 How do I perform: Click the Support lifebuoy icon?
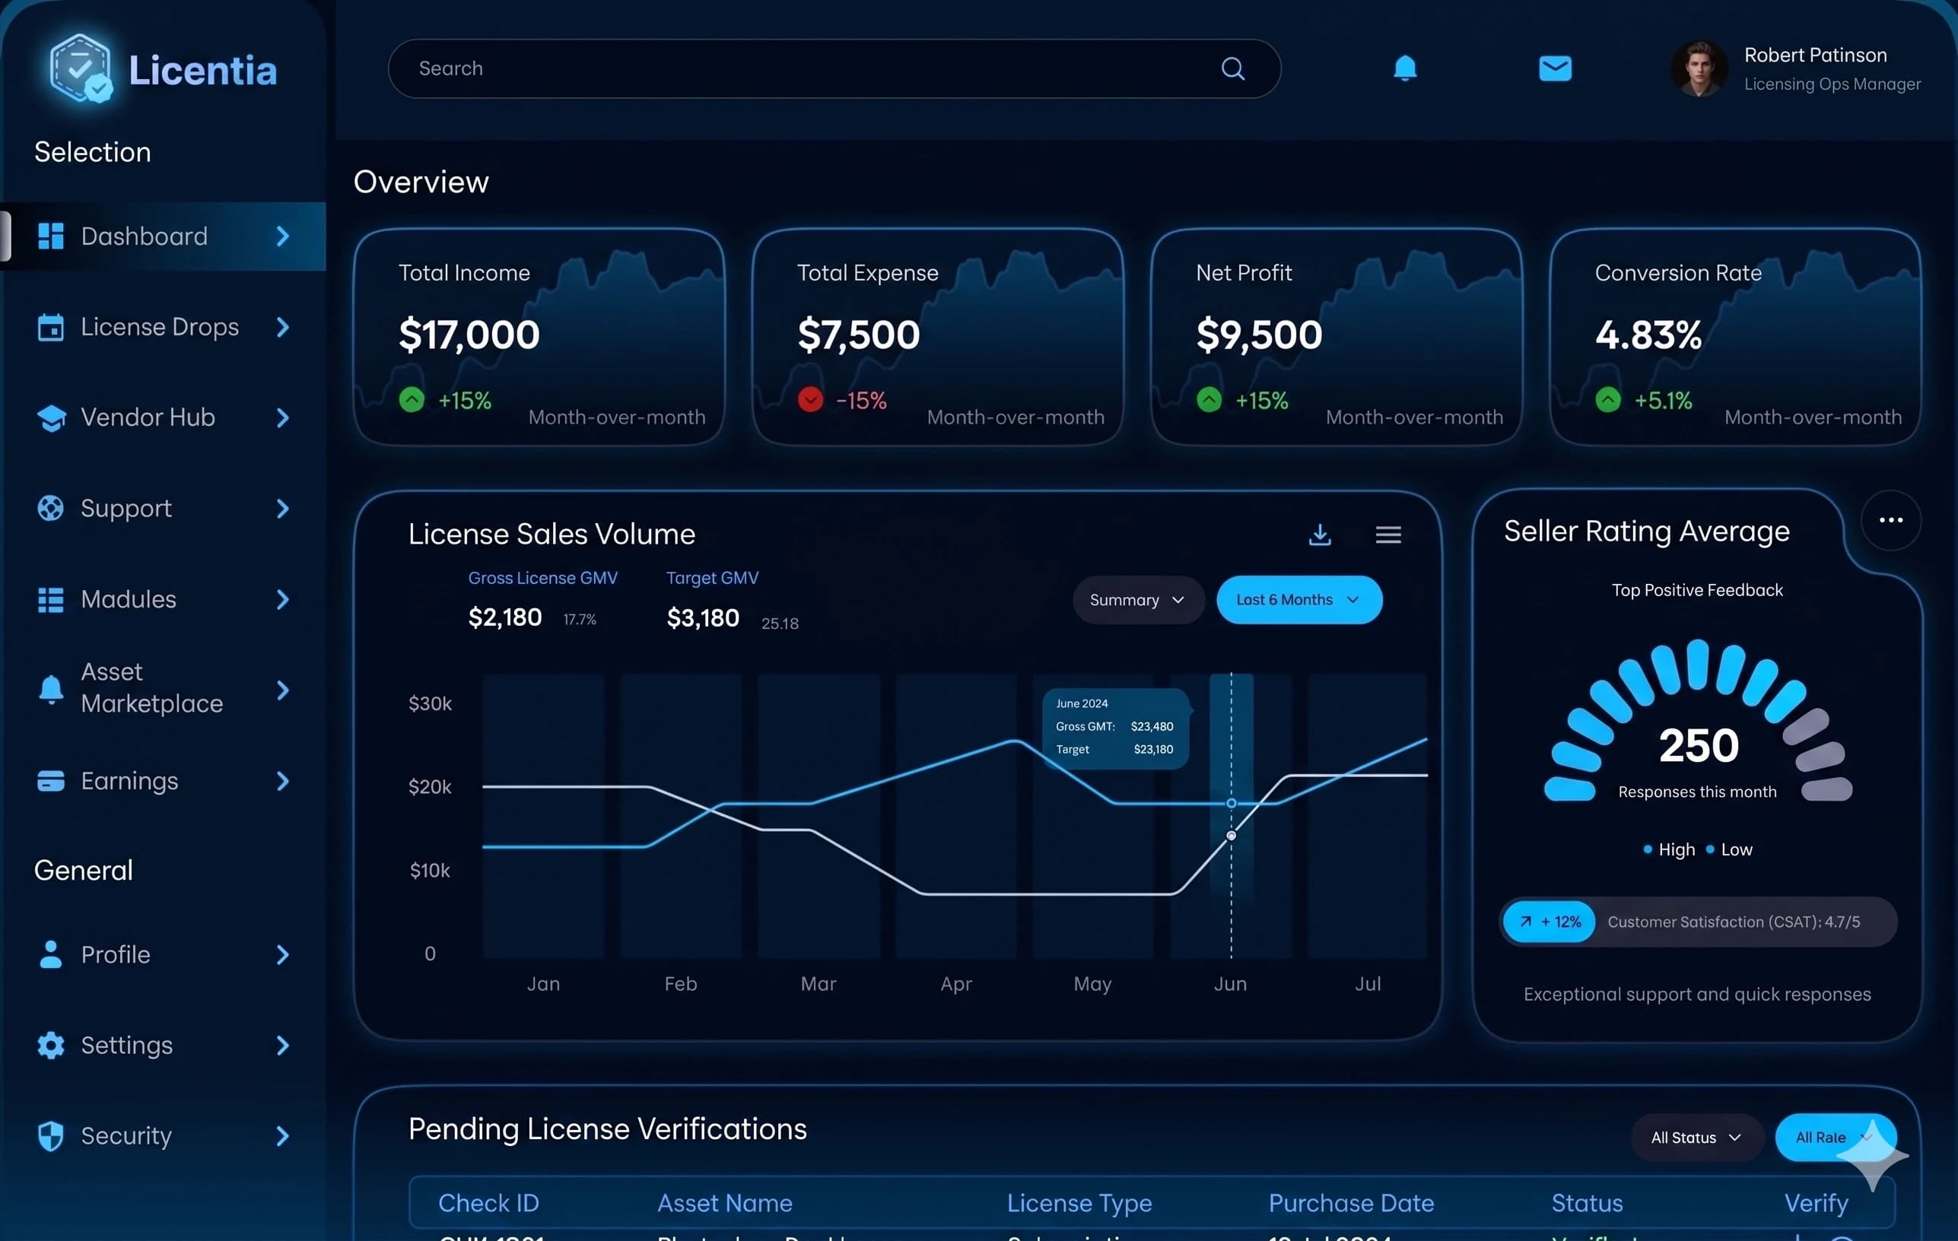(x=50, y=509)
